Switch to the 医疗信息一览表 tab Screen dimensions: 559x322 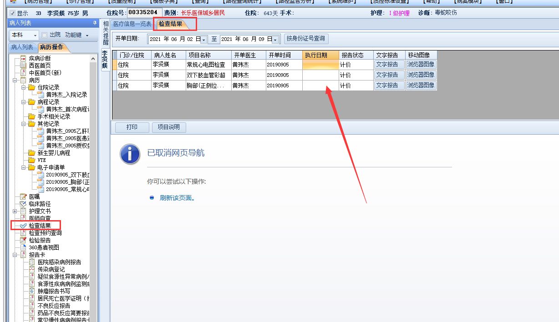[x=132, y=24]
